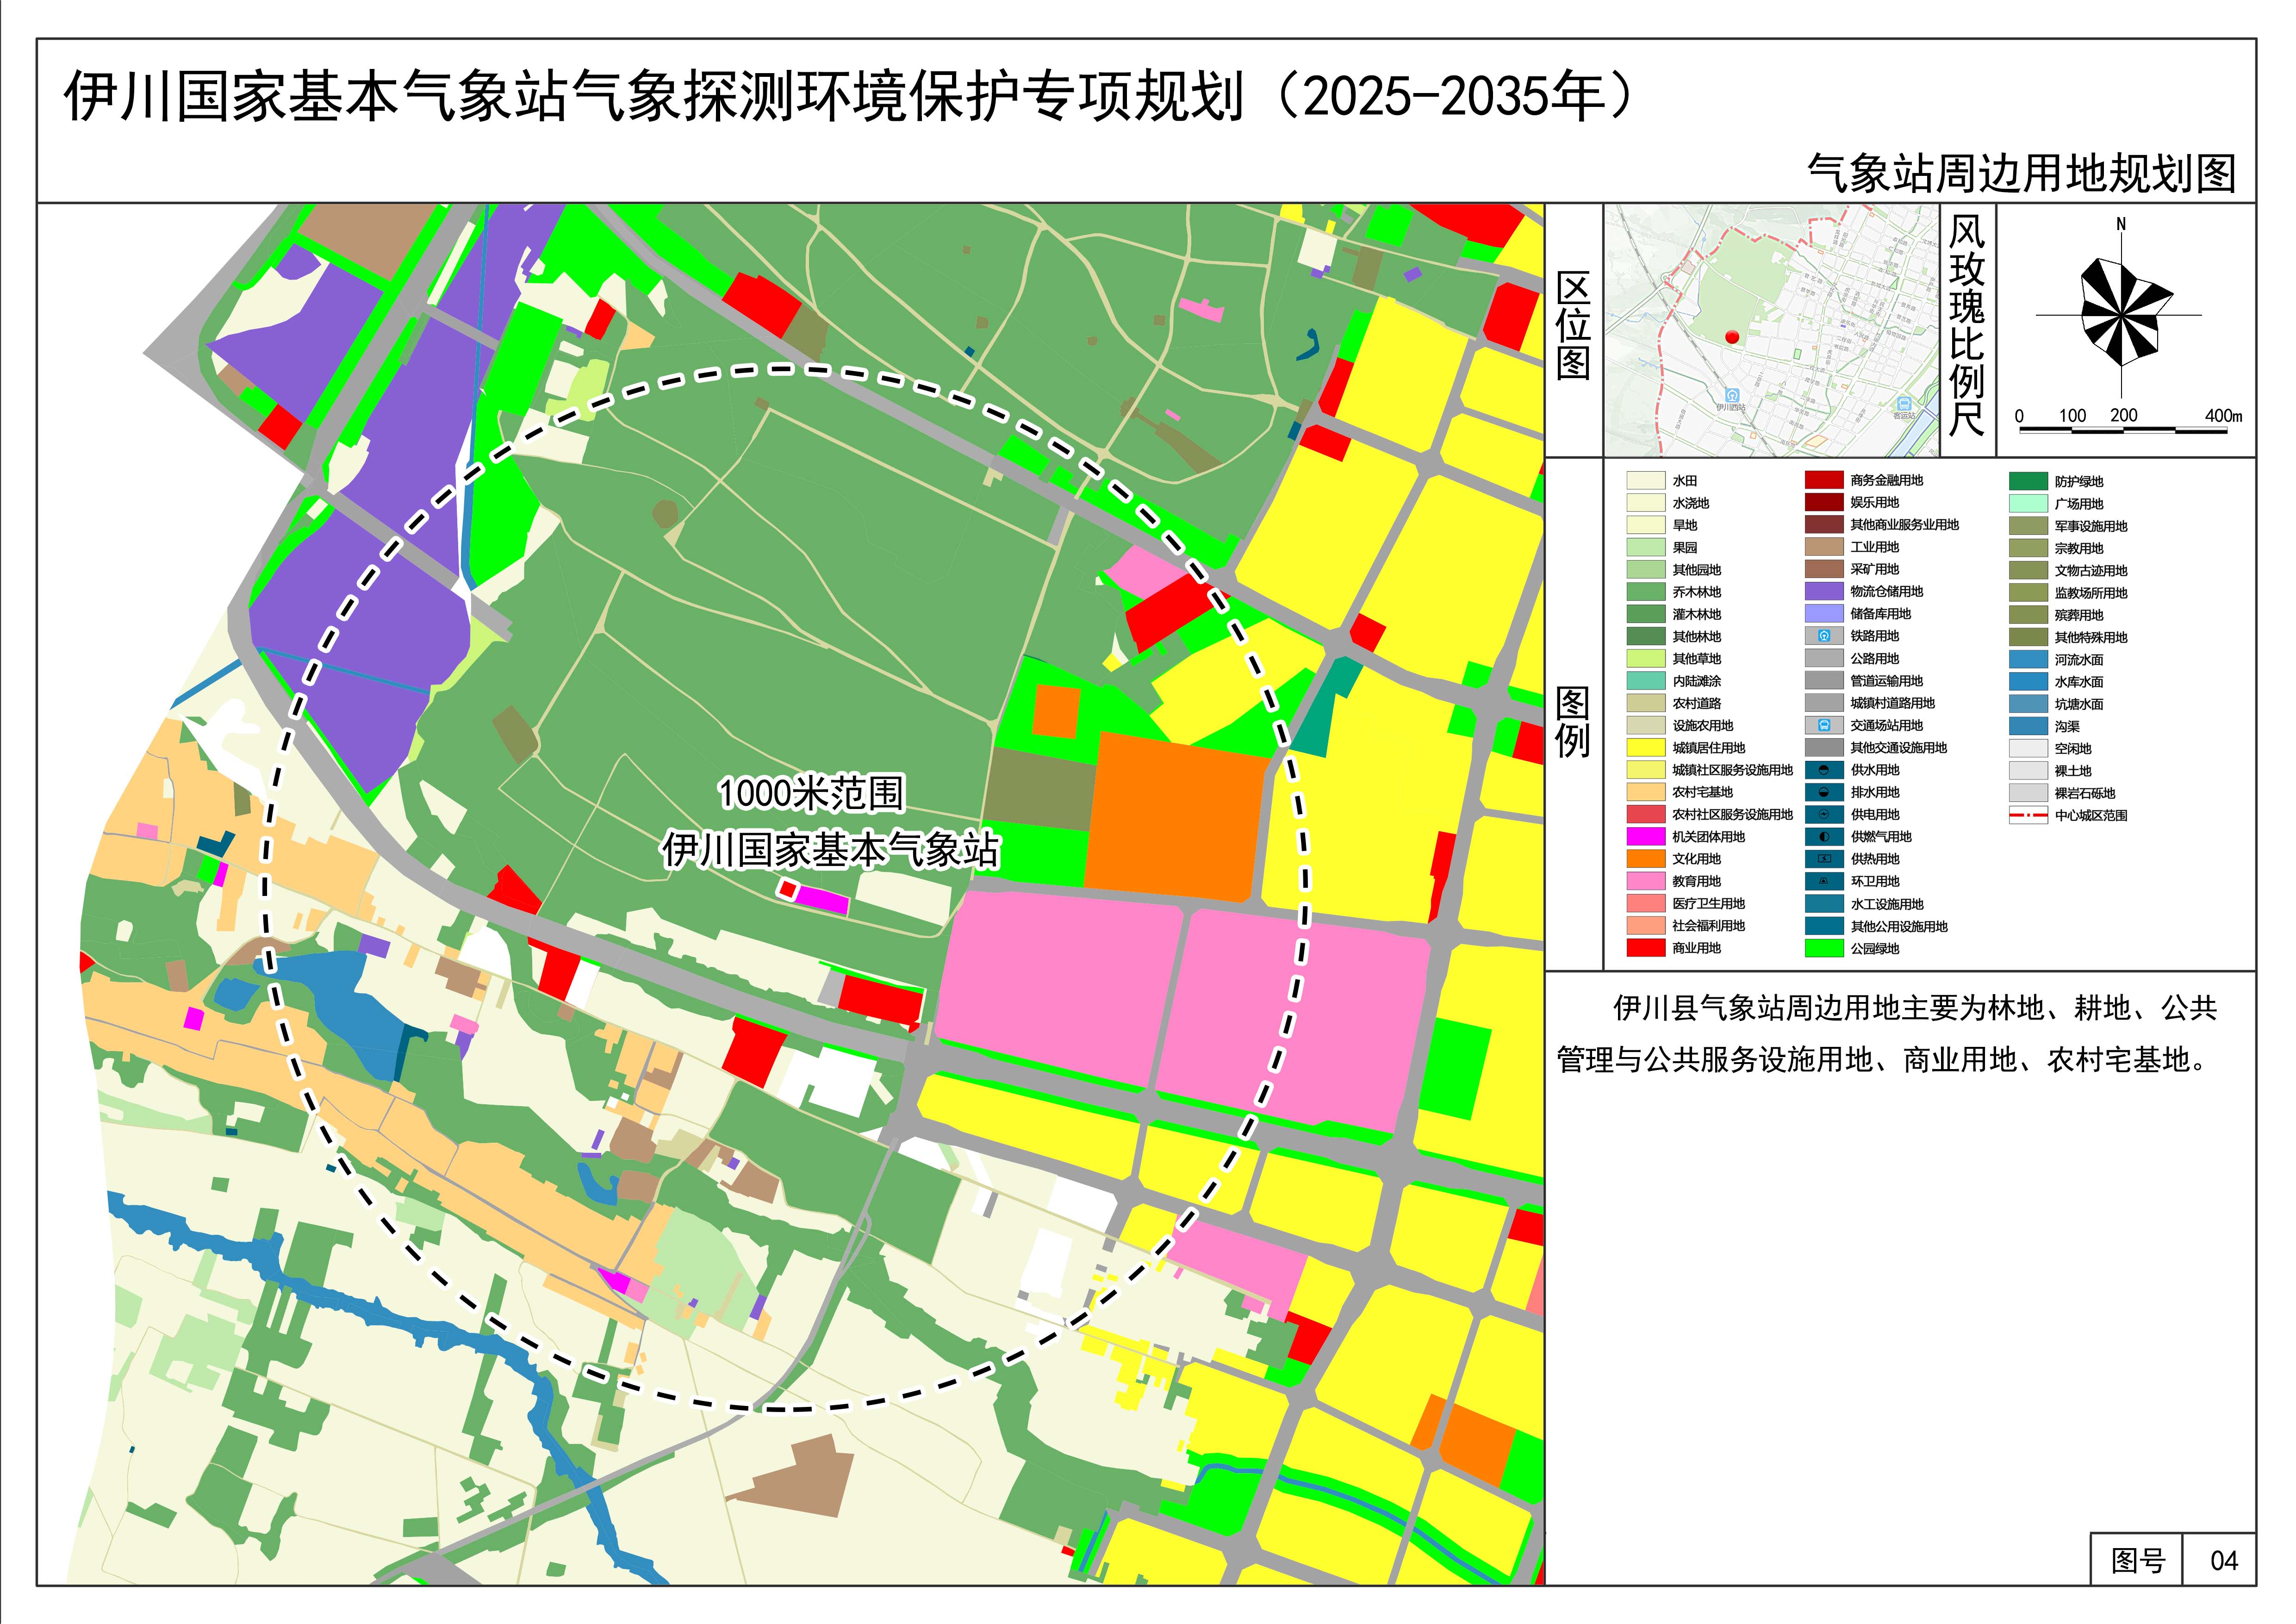The image size is (2296, 1624).
Task: Click the 供热用地 legend icon
Action: (x=1824, y=859)
